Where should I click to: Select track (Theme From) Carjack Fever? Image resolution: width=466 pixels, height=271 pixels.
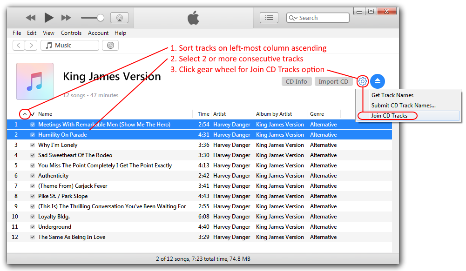click(x=73, y=186)
